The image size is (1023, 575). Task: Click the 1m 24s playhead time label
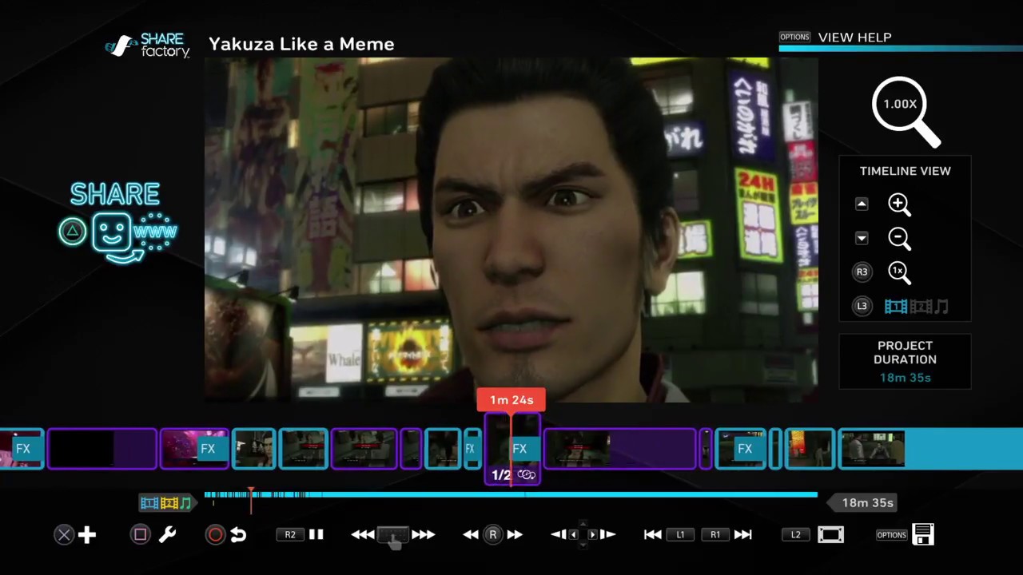(511, 400)
